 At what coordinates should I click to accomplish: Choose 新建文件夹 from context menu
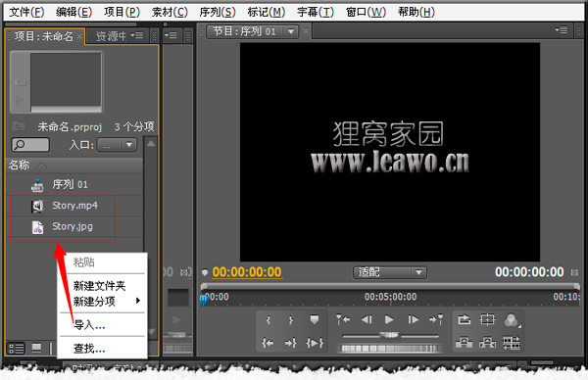(99, 286)
